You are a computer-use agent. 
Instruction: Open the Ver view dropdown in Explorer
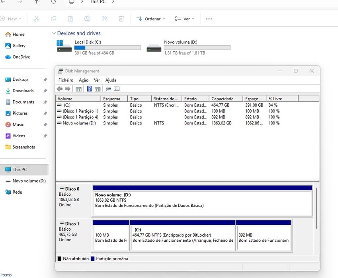click(184, 19)
